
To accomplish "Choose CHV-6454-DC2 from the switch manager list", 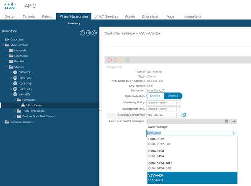I will [x=192, y=165].
